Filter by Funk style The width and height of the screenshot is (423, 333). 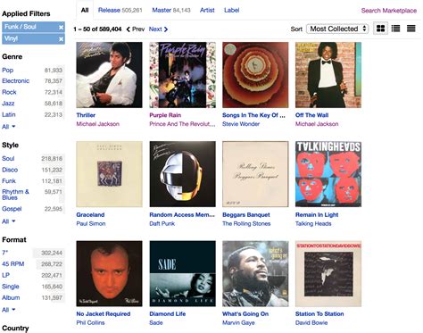click(x=9, y=181)
